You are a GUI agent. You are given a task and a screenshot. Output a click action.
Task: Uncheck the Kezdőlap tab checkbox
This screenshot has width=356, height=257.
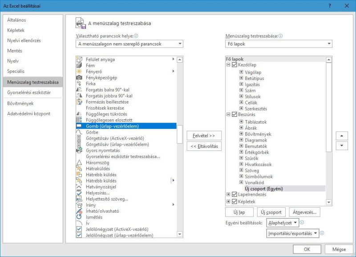click(x=235, y=65)
